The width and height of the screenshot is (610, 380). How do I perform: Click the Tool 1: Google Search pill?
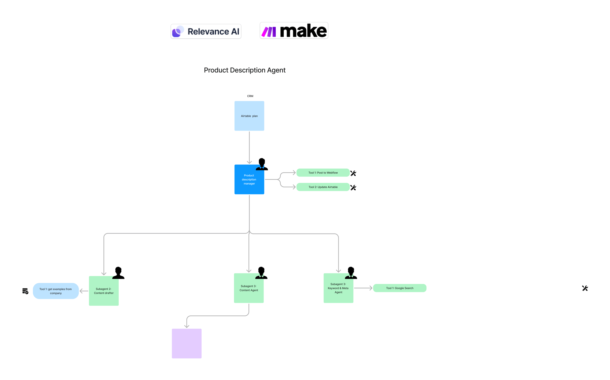400,288
